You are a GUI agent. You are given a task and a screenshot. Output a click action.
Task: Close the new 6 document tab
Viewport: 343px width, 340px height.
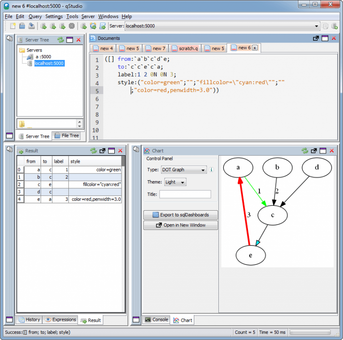pyautogui.click(x=255, y=48)
